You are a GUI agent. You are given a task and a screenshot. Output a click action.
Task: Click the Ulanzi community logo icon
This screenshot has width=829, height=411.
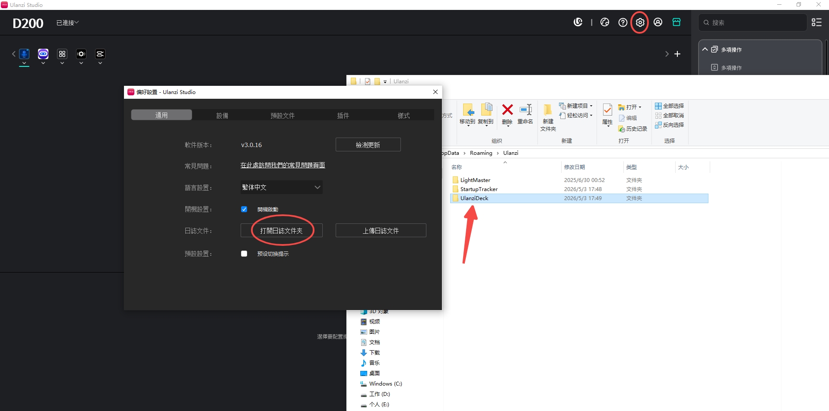coord(578,22)
